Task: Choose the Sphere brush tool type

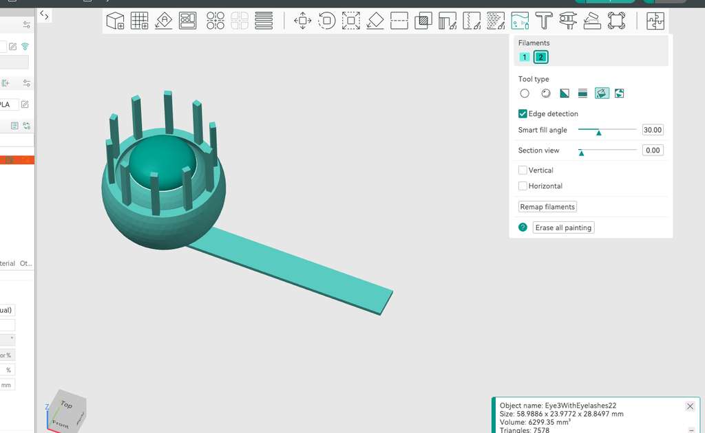Action: [545, 93]
